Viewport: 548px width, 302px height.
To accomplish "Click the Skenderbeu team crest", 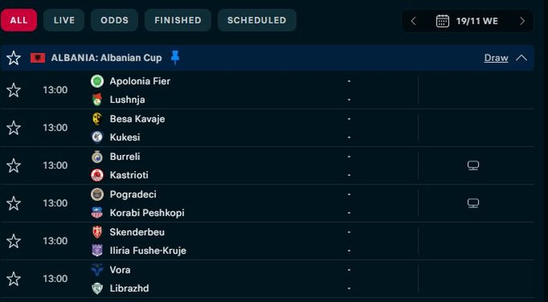I will 97,232.
